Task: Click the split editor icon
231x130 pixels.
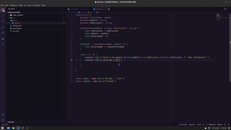Action: click(225, 9)
